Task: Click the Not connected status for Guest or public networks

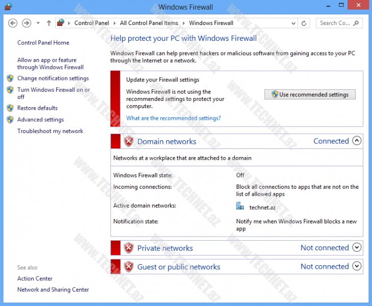Action: pos(325,266)
